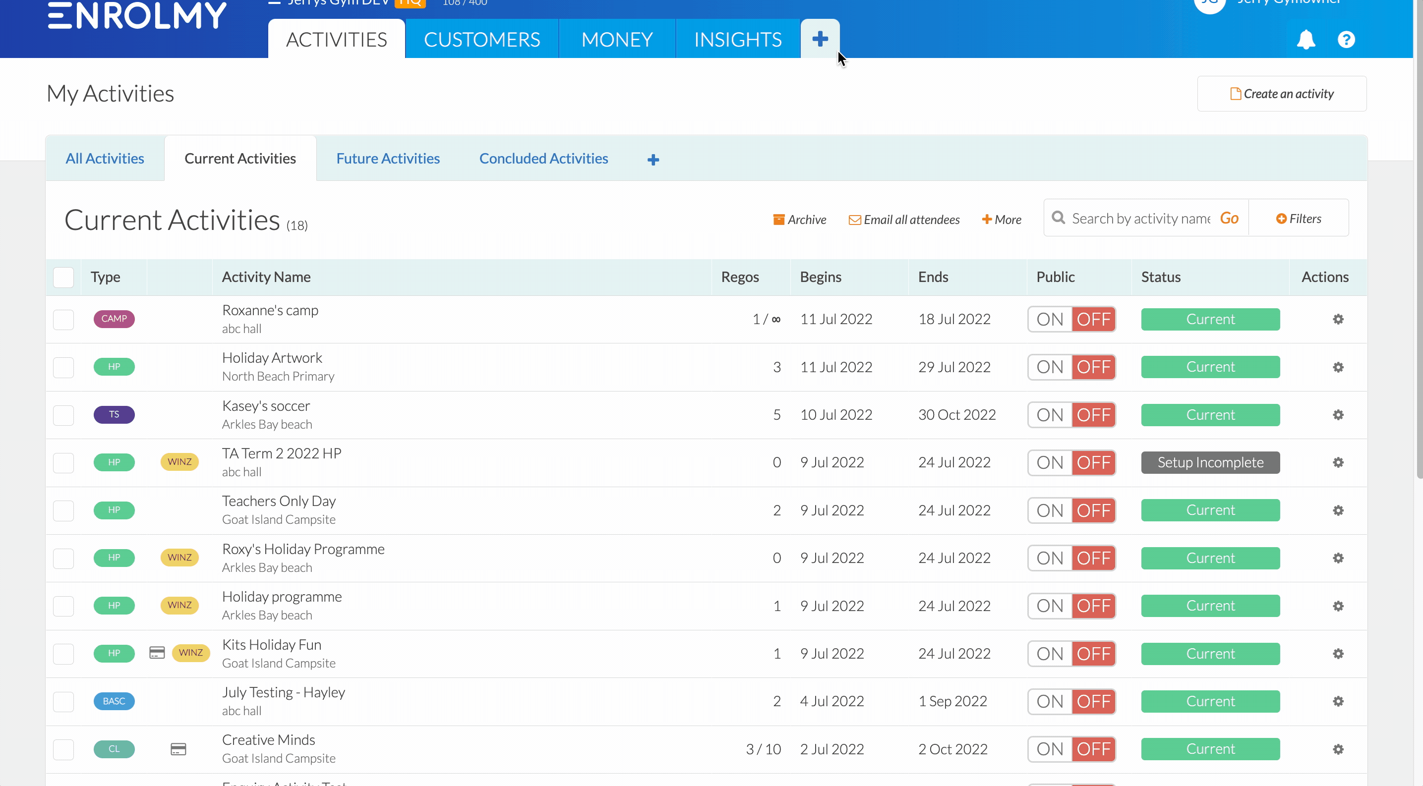Screen dimensions: 1423x786
Task: Click the WINZ badge for TA Term 2 2022 HP
Action: click(x=179, y=461)
